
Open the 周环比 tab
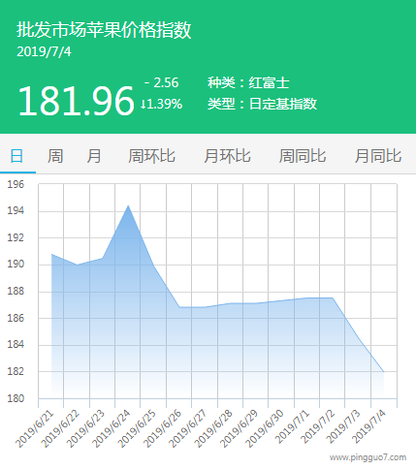[x=151, y=156]
